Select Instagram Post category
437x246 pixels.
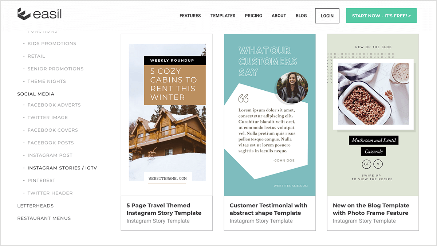pyautogui.click(x=50, y=155)
